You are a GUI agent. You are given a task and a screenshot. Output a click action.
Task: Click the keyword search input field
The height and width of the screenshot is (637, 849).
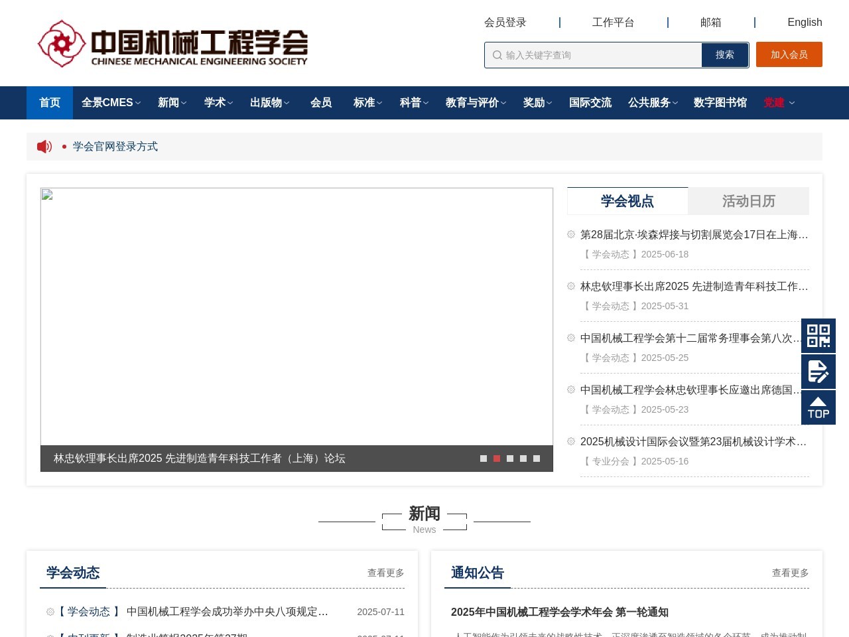click(590, 55)
